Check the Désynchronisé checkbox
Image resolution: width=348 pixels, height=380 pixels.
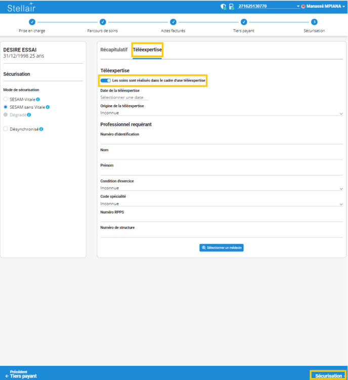[x=6, y=129]
